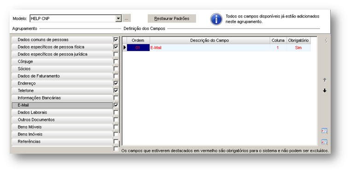Sort by Descrição do Campo column header
The width and height of the screenshot is (350, 173).
210,40
